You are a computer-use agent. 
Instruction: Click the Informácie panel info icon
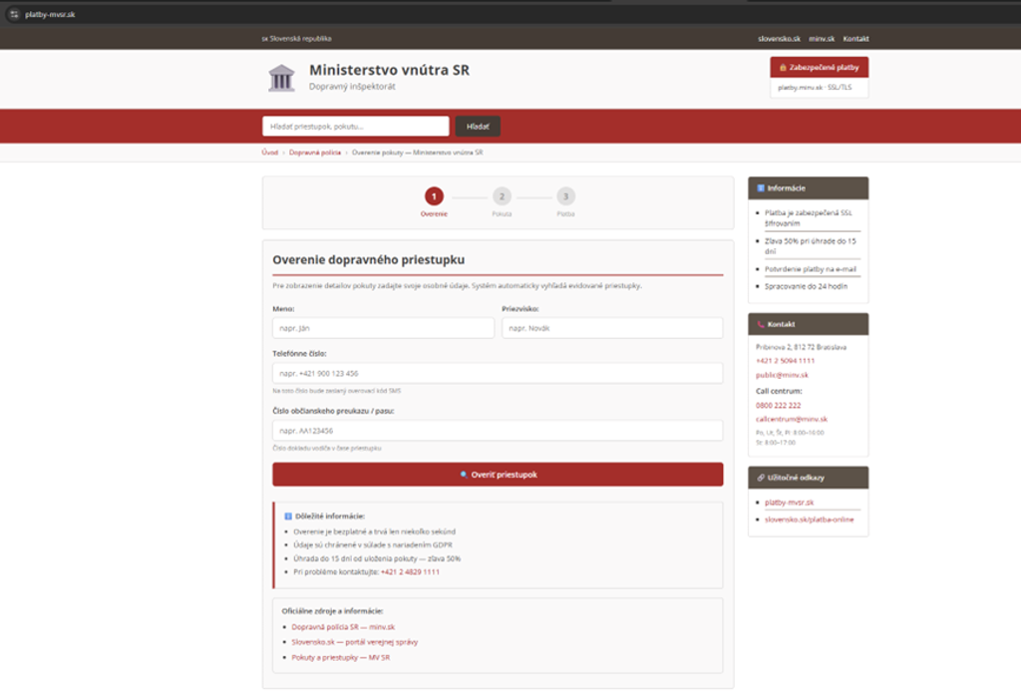(760, 187)
